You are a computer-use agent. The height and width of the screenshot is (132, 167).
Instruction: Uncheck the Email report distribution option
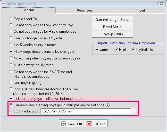click(97, 49)
